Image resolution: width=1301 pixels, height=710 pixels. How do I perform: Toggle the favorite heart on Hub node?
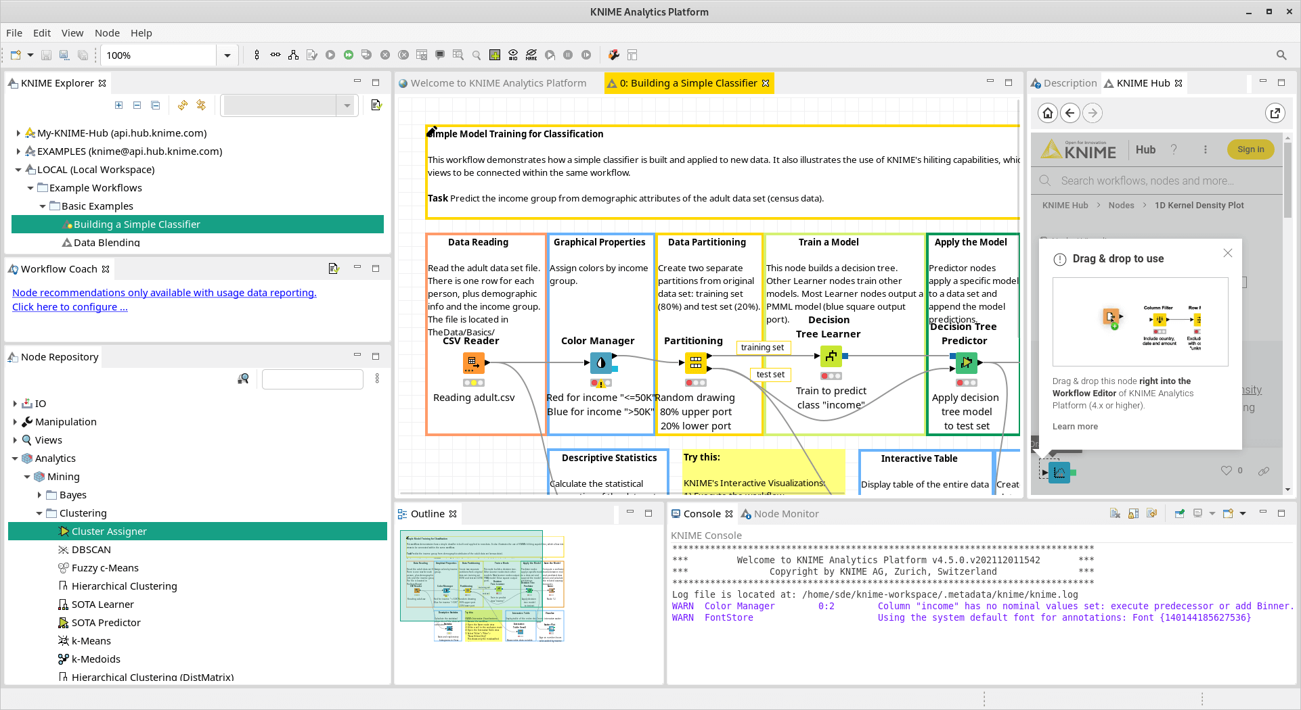pyautogui.click(x=1226, y=471)
